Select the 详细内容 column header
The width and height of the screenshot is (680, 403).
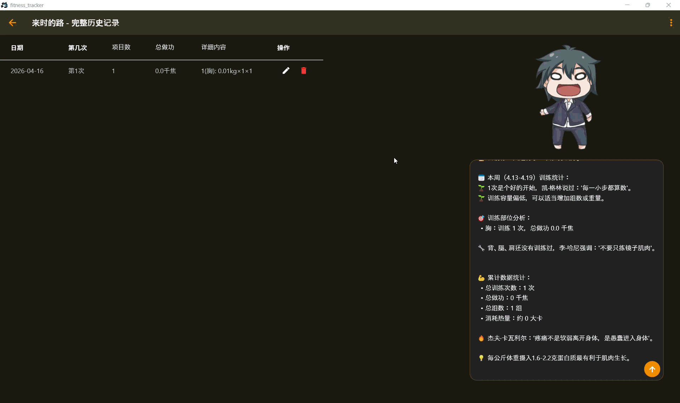coord(214,47)
